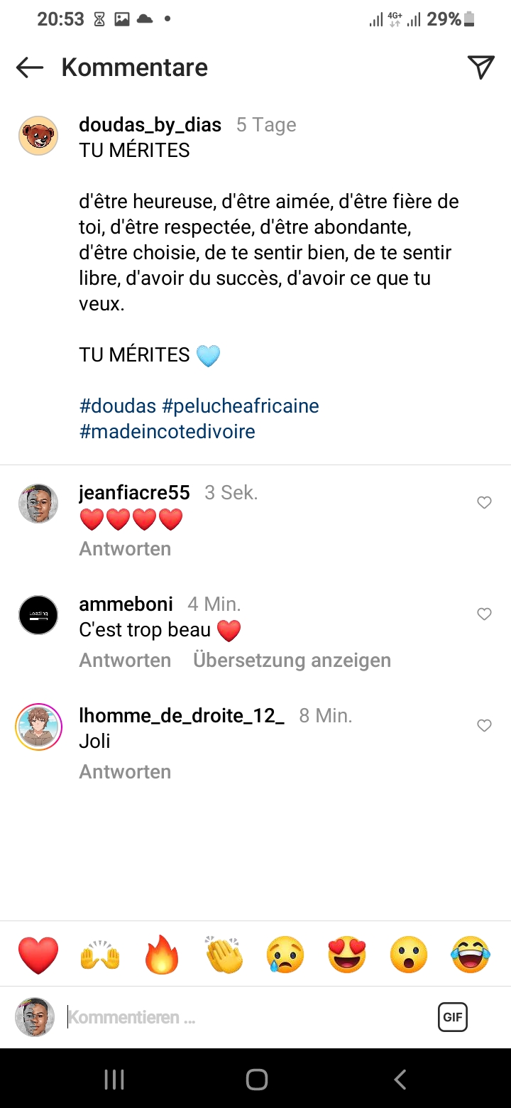Image resolution: width=511 pixels, height=1108 pixels.
Task: Insert the crying sad face emoji
Action: pyautogui.click(x=286, y=955)
